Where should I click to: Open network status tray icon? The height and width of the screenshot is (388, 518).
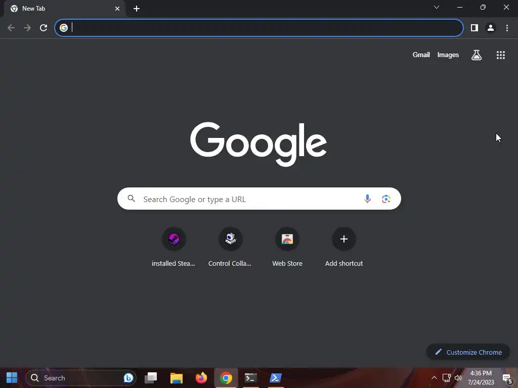click(446, 378)
